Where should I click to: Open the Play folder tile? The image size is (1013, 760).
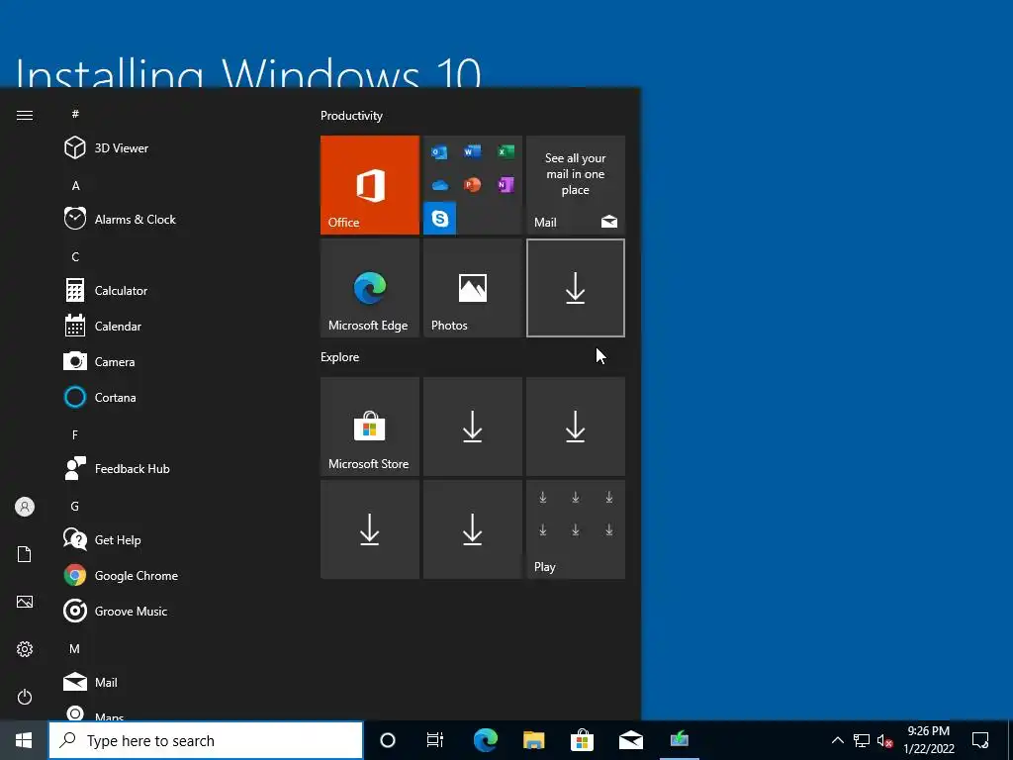tap(576, 529)
